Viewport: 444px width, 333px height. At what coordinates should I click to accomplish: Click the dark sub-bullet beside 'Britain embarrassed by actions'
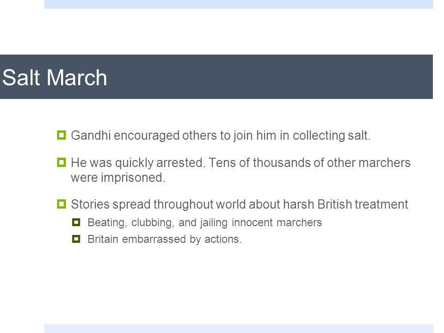click(76, 239)
